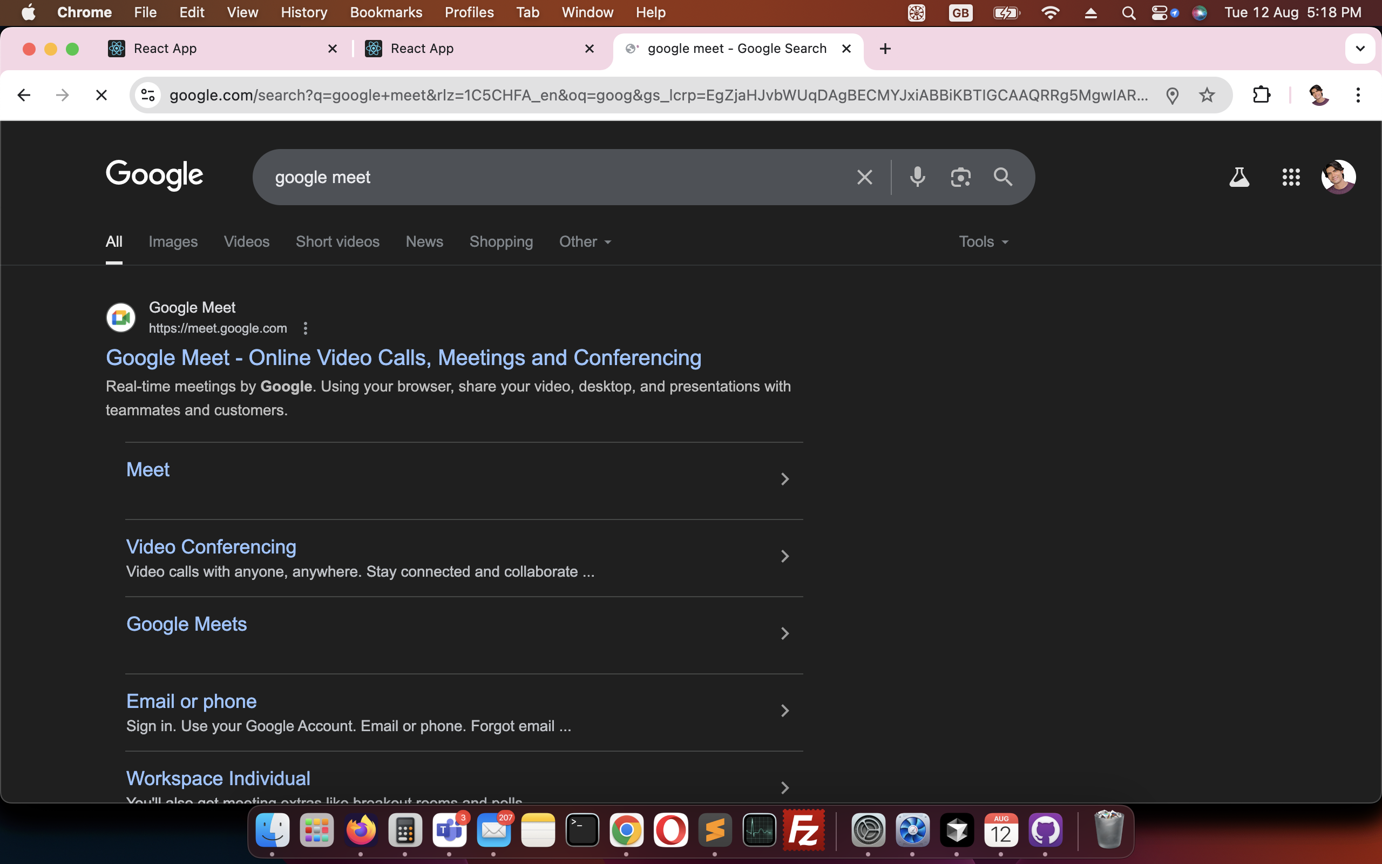Open the Tools dropdown

(x=984, y=242)
